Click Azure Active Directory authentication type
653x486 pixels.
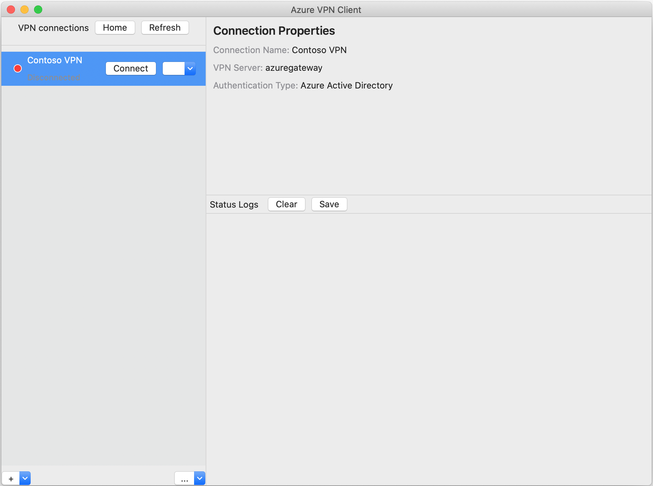click(x=347, y=85)
